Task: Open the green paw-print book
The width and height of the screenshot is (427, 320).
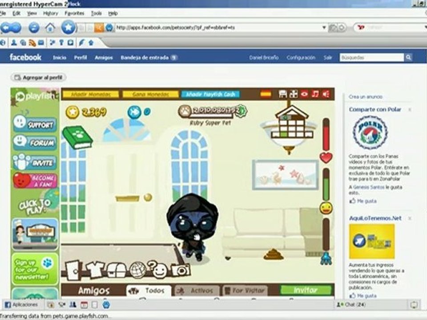Action: 77,137
